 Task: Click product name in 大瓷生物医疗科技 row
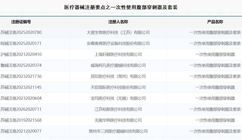215,32
